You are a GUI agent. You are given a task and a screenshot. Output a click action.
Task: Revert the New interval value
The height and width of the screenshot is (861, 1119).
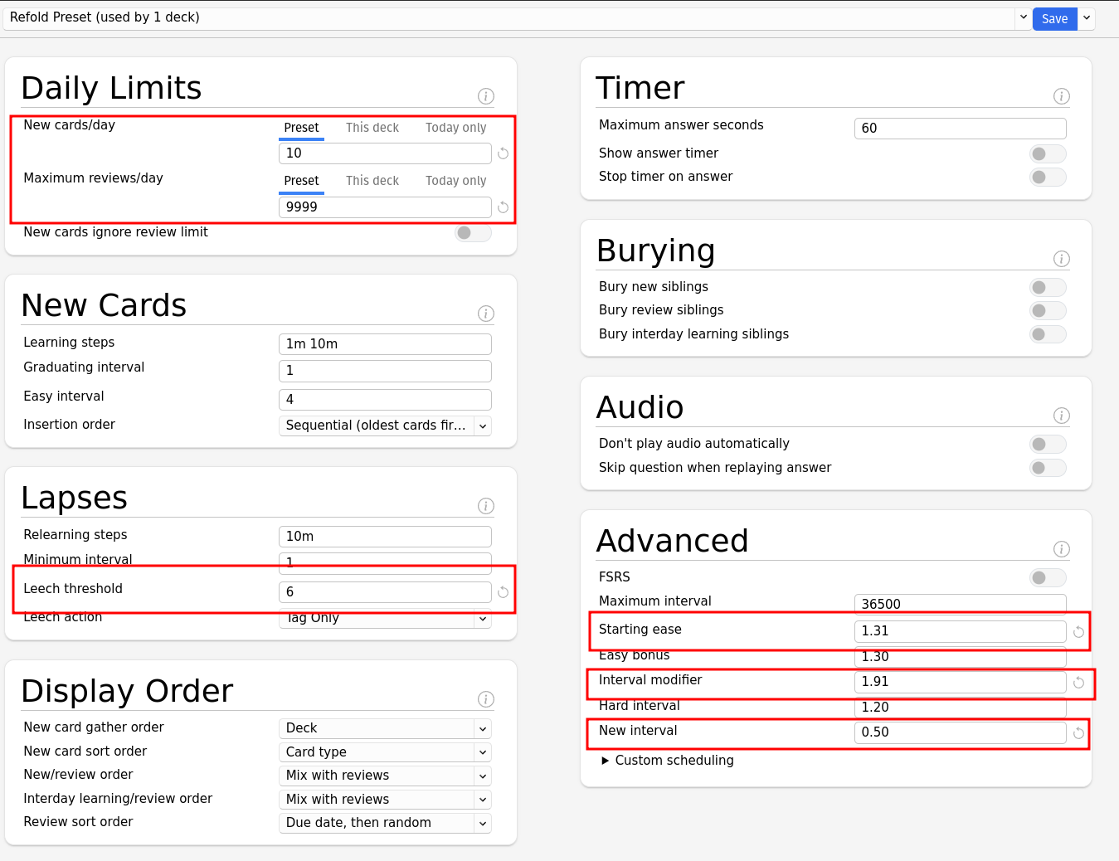pos(1079,732)
